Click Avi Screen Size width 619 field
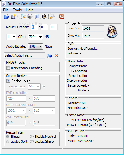 [16, 123]
